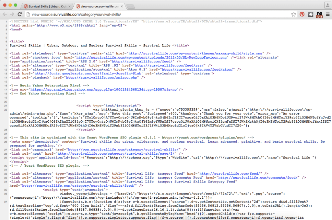Select the view-source:survivallife.com tab
332x220 pixels.
(99, 6)
